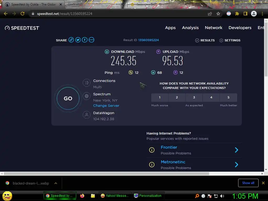268x201 pixels.
Task: Select the Speedtest by Ookla tab
Action: (x=33, y=4)
